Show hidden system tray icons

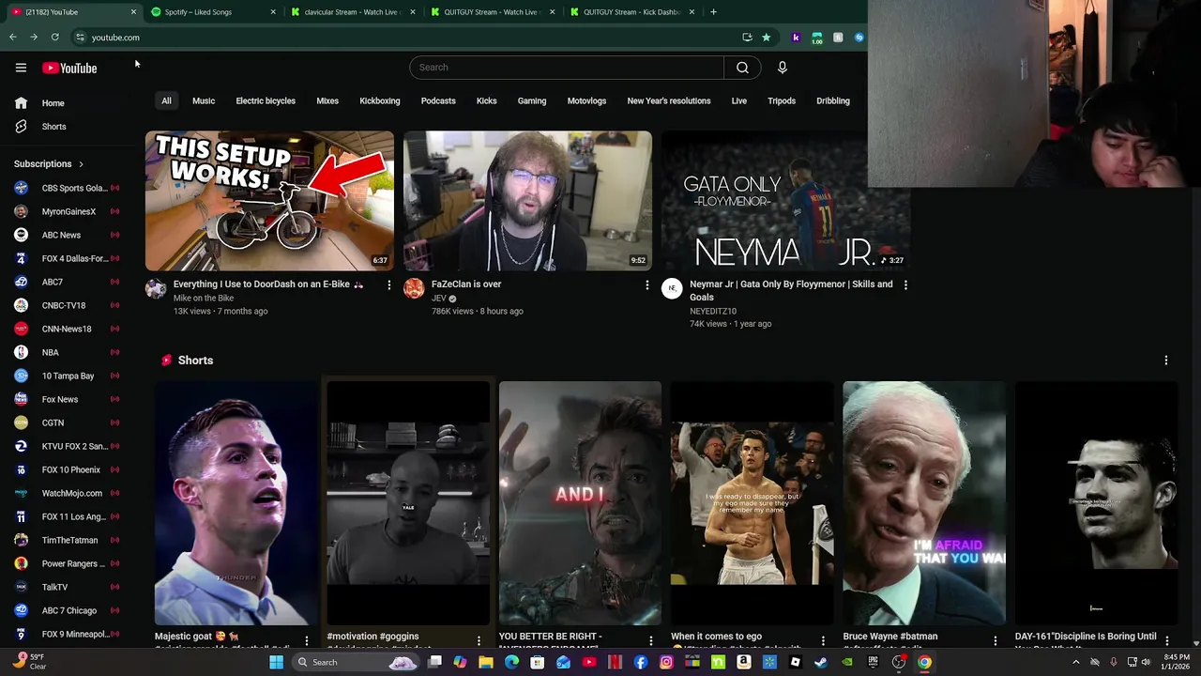[1075, 663]
